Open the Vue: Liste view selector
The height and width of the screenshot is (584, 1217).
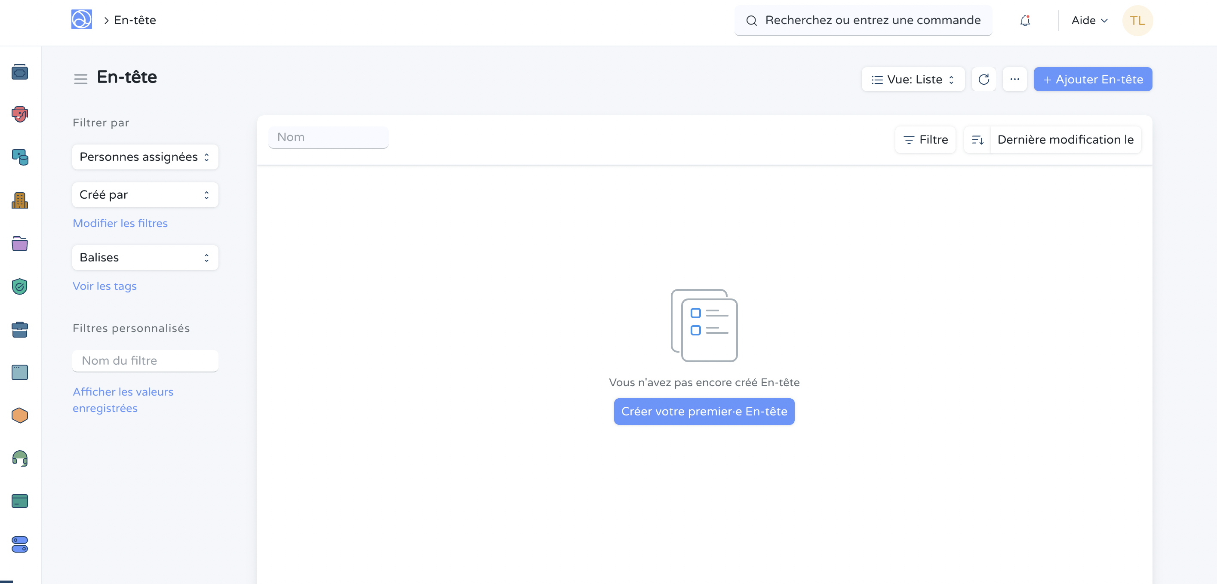coord(913,80)
